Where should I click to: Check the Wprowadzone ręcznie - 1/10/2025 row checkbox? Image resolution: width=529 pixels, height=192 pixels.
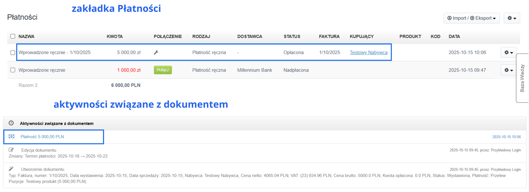13,52
